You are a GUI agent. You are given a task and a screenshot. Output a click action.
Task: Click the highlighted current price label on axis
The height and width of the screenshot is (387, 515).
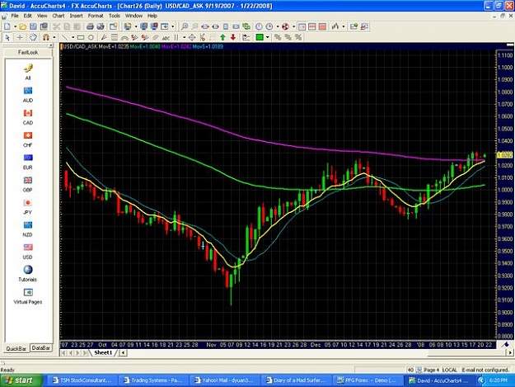pos(505,155)
